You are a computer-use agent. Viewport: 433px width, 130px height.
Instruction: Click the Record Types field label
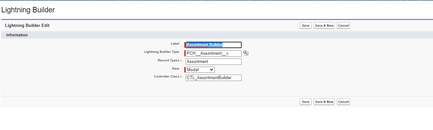tap(168, 60)
